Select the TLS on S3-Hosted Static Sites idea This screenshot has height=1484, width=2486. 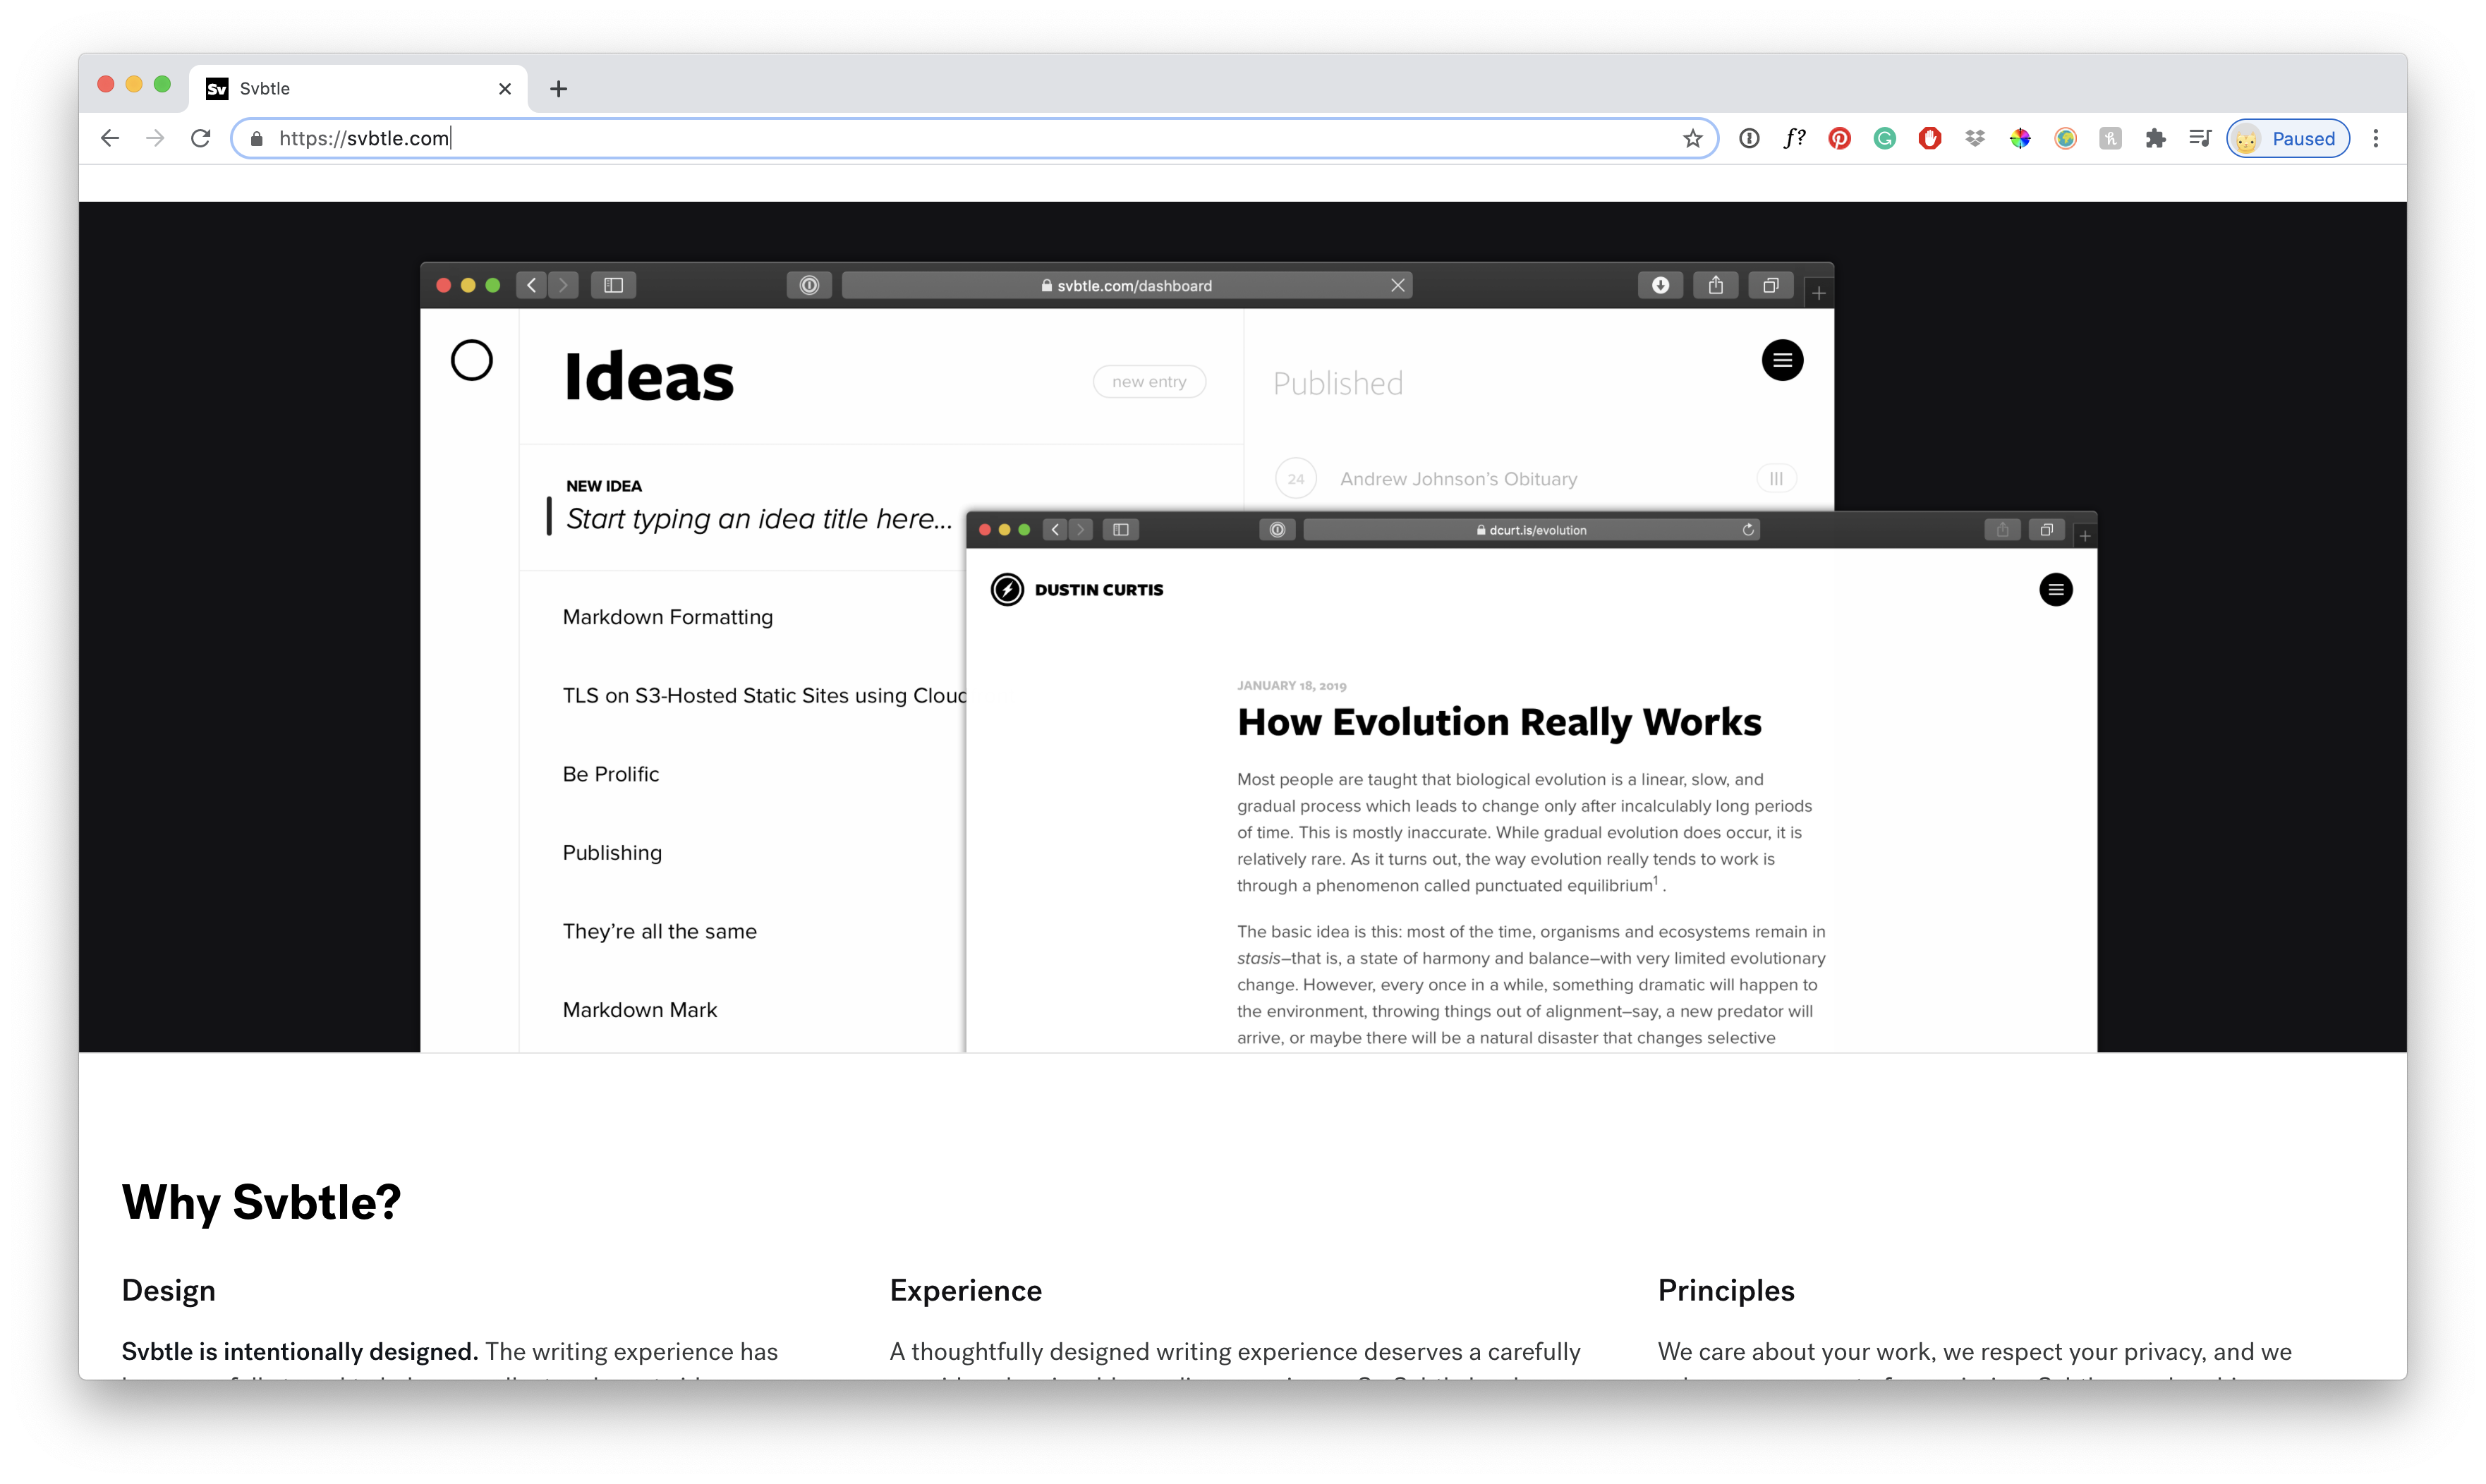coord(764,695)
